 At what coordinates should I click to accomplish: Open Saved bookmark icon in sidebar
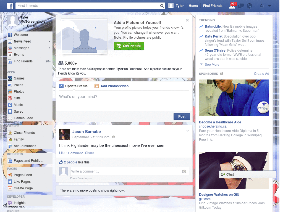(x=10, y=112)
